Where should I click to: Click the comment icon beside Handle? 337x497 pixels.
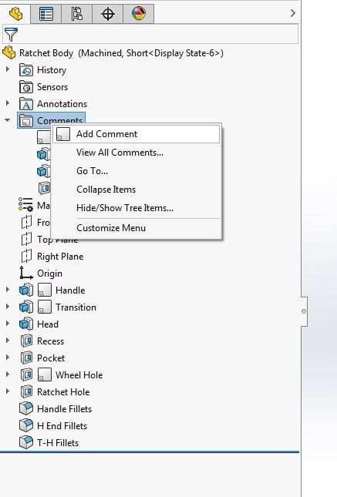click(x=45, y=290)
